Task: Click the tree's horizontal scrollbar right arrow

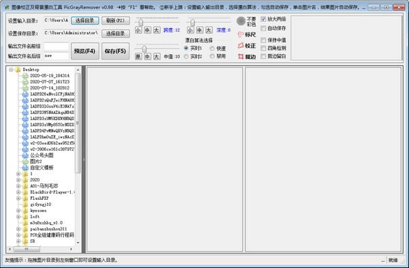Action: 71,249
